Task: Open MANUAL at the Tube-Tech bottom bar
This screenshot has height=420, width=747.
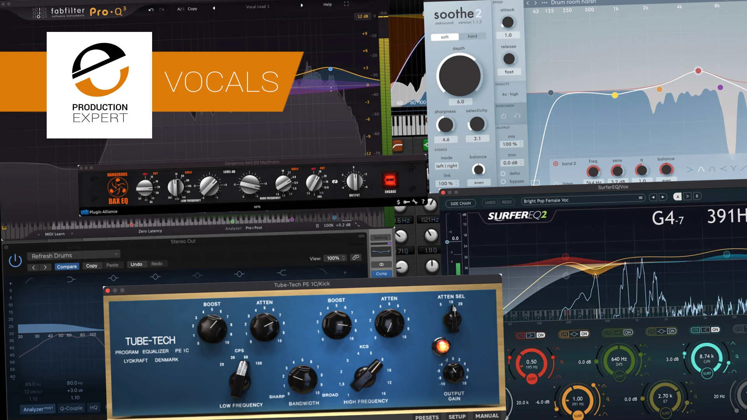Action: point(487,416)
